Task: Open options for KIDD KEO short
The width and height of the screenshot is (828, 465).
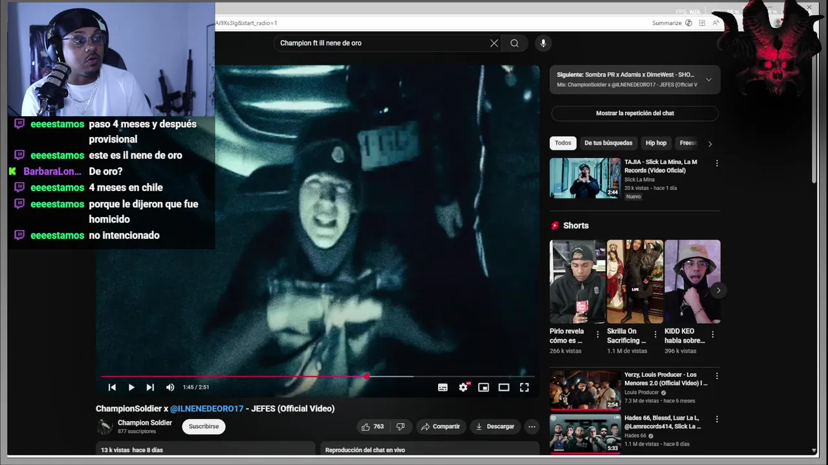Action: pyautogui.click(x=712, y=335)
